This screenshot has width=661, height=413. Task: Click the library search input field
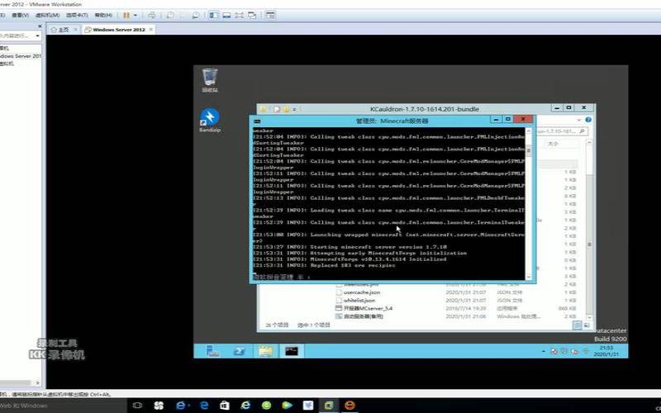pyautogui.click(x=17, y=36)
